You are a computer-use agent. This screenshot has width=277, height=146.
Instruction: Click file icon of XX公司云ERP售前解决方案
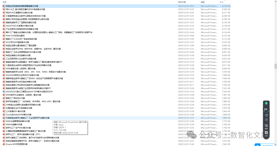tap(4, 42)
